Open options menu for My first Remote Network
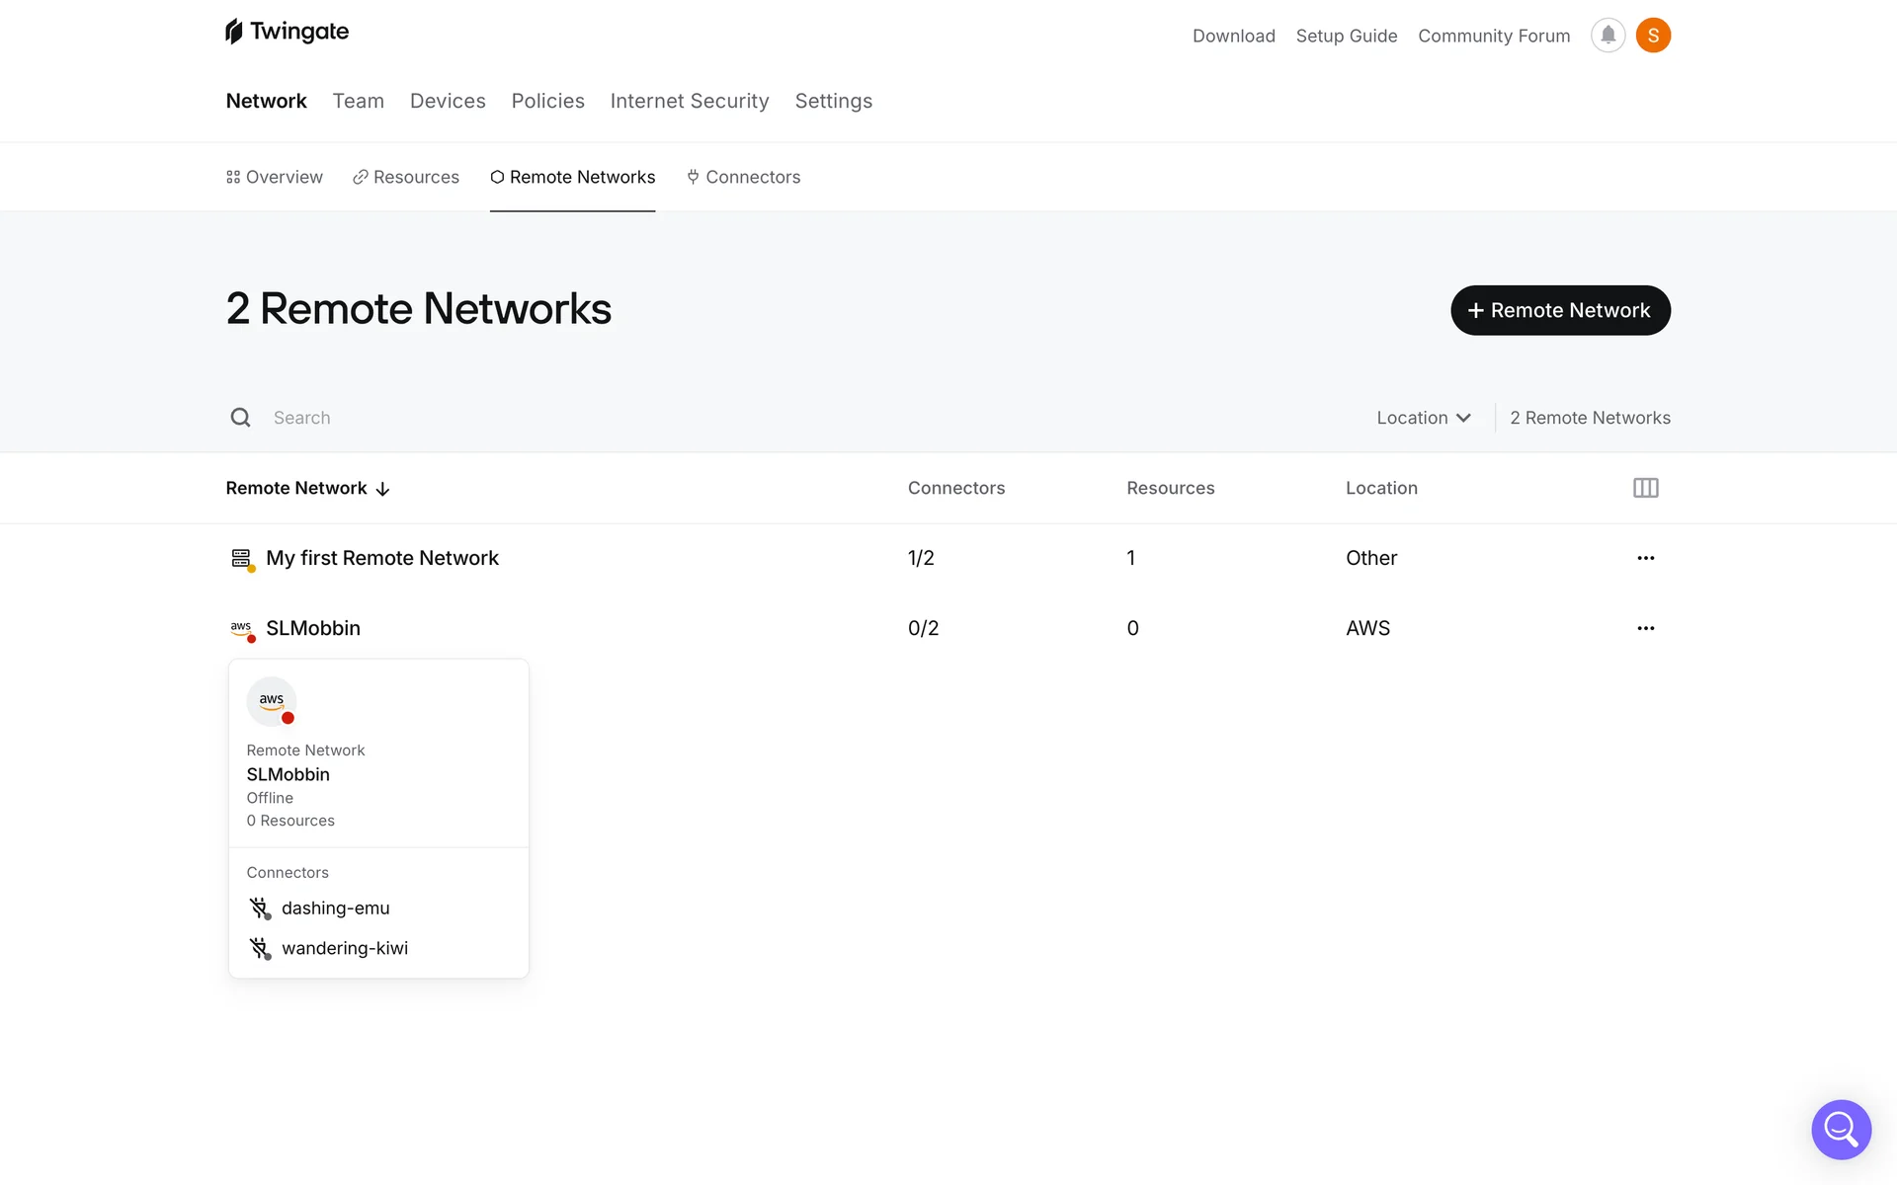Screen dimensions: 1897x1185 (1645, 558)
